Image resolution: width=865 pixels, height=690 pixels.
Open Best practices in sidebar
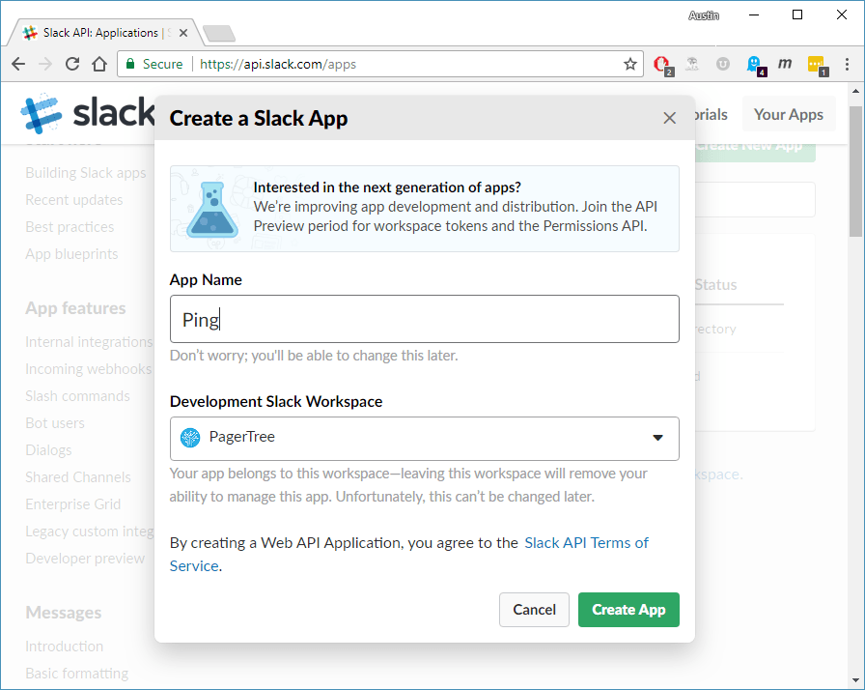(x=70, y=227)
